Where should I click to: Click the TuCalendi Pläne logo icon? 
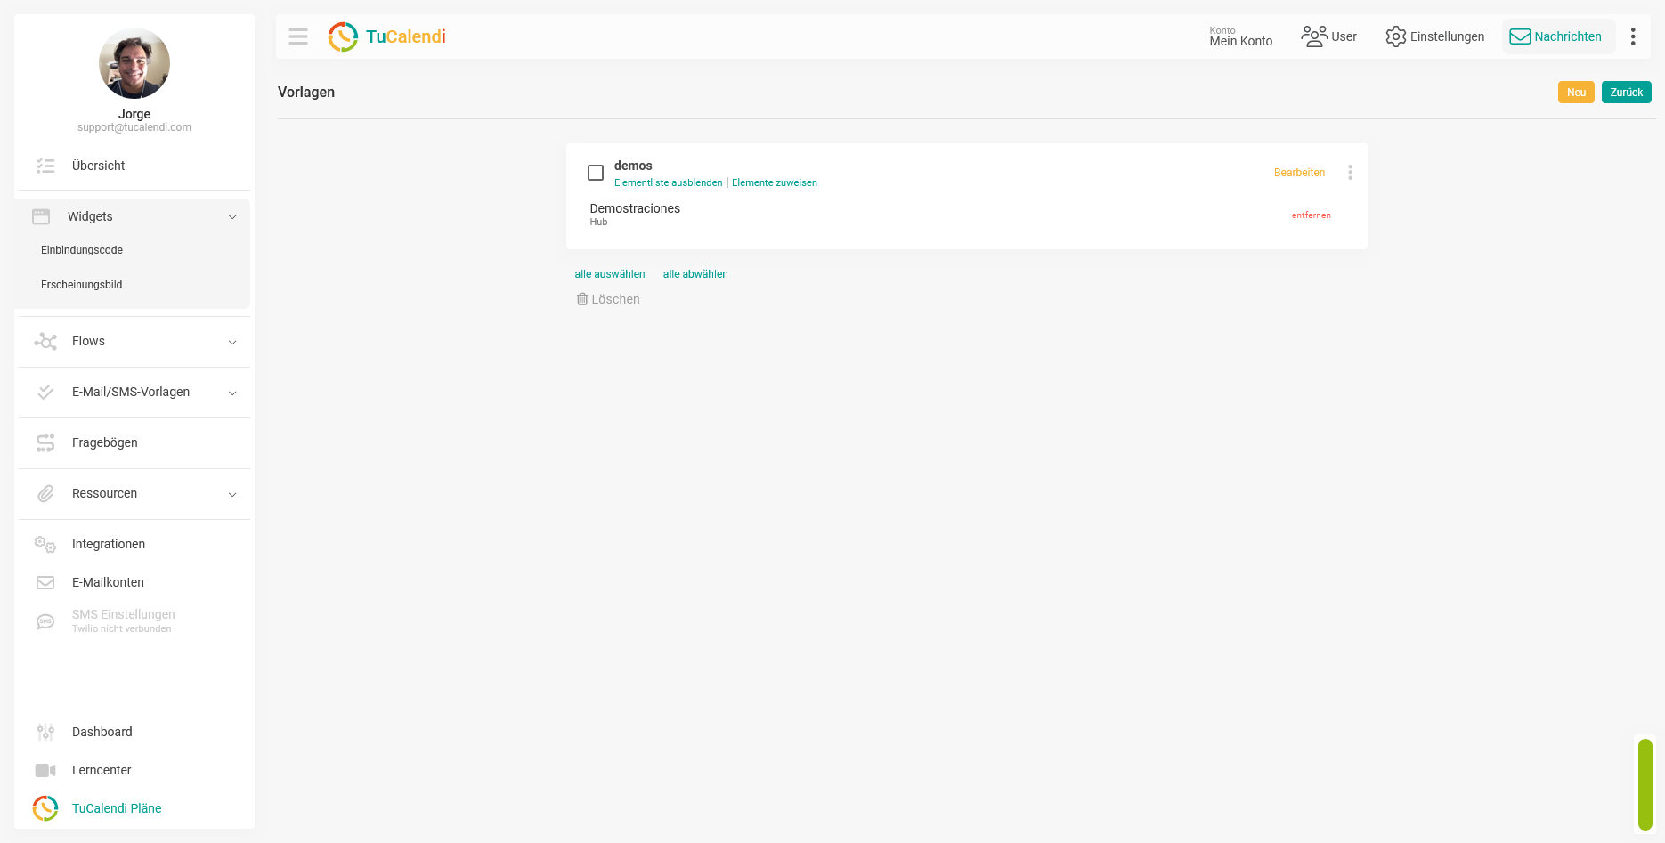coord(45,808)
